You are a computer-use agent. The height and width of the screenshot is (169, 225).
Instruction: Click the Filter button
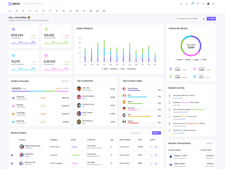211,19
